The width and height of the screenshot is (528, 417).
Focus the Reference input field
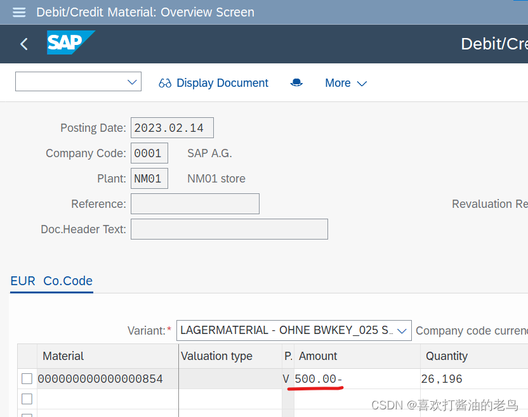click(195, 203)
